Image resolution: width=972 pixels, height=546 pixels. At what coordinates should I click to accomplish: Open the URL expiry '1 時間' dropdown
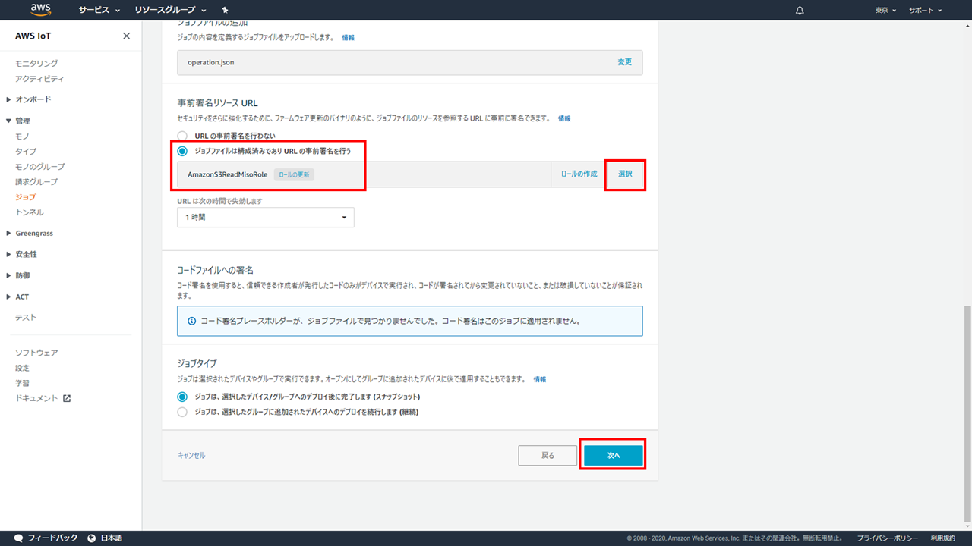pyautogui.click(x=265, y=218)
